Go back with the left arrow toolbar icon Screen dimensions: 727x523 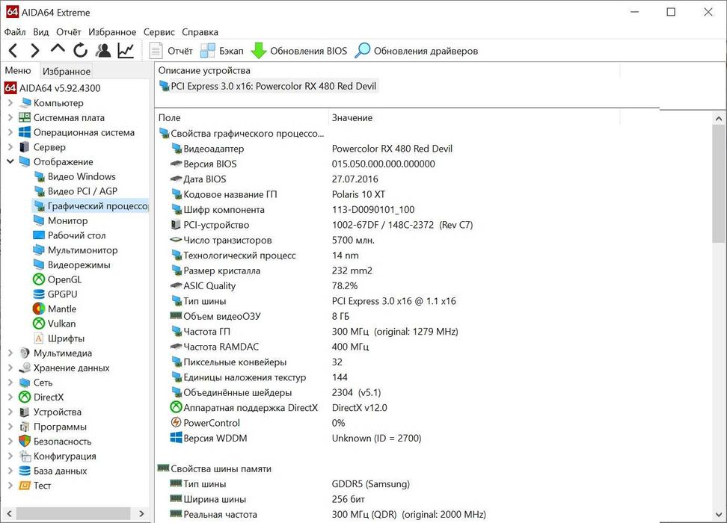pyautogui.click(x=13, y=51)
